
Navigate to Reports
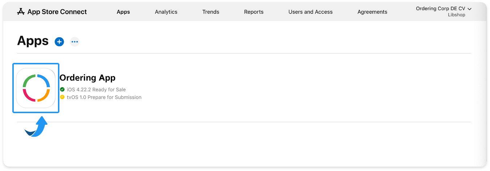coord(254,12)
